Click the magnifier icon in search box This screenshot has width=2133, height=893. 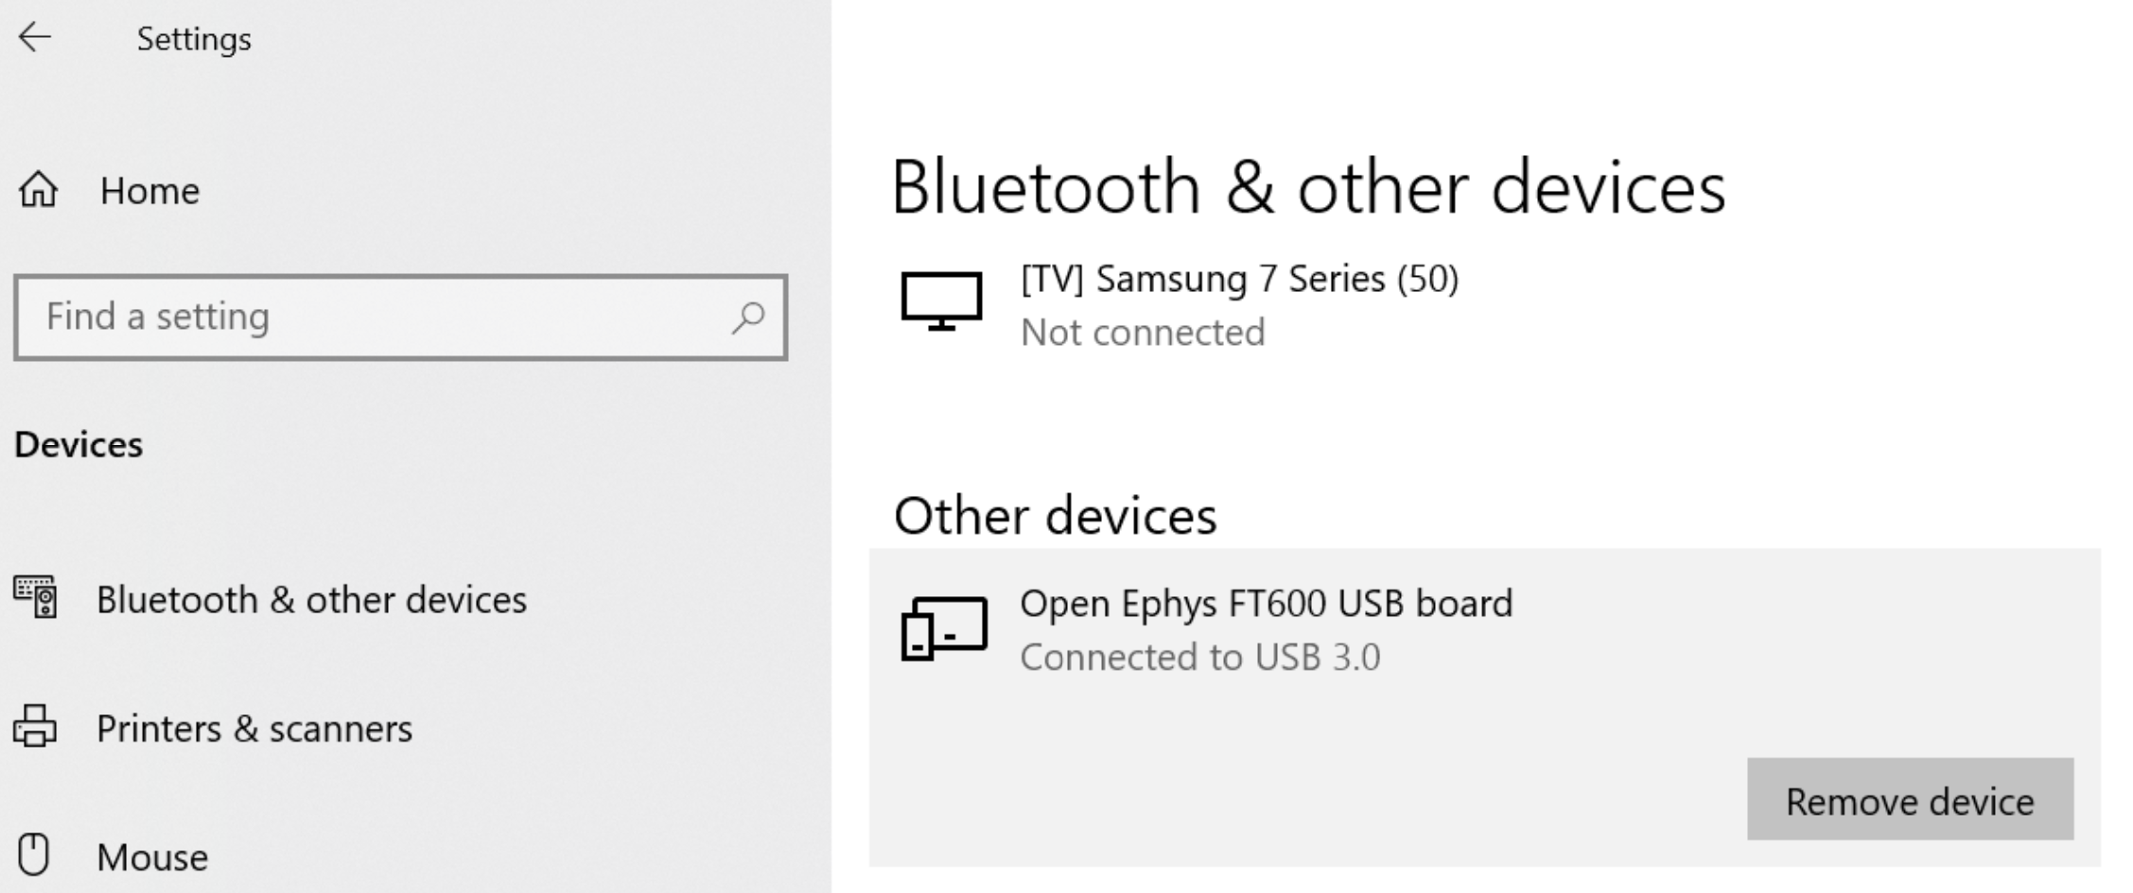[x=747, y=318]
